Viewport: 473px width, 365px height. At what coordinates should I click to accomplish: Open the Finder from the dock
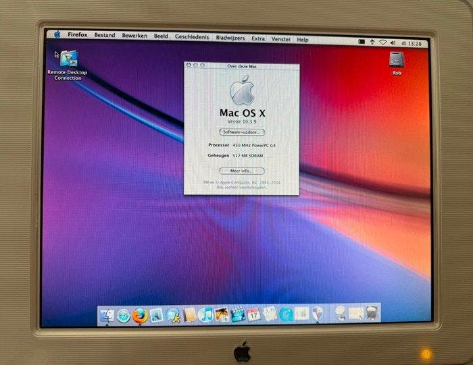coord(107,316)
